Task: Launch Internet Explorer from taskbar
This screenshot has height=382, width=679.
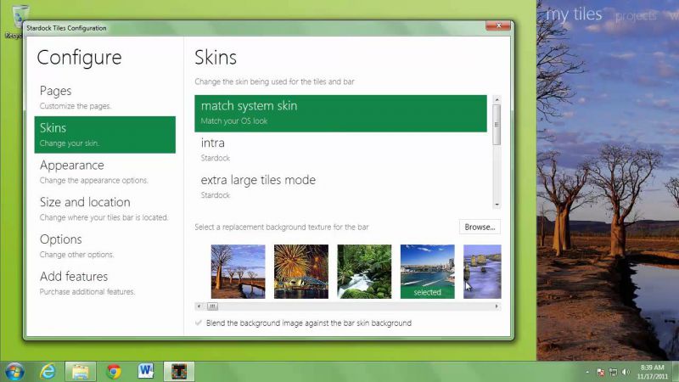Action: tap(48, 372)
